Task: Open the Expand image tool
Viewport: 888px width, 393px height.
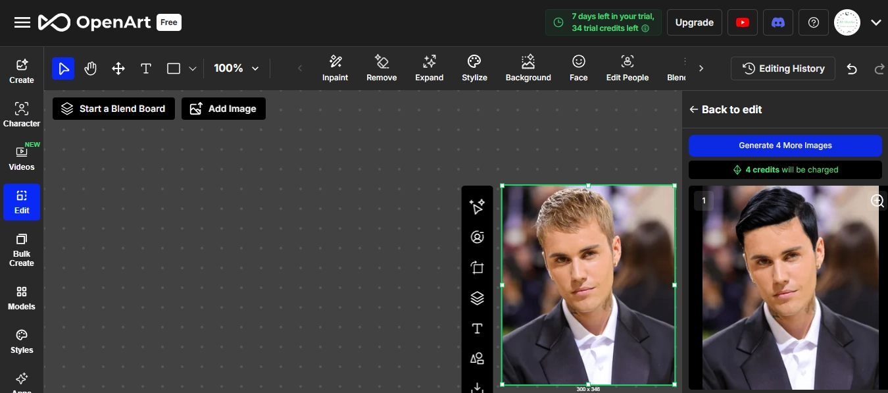Action: pyautogui.click(x=429, y=68)
